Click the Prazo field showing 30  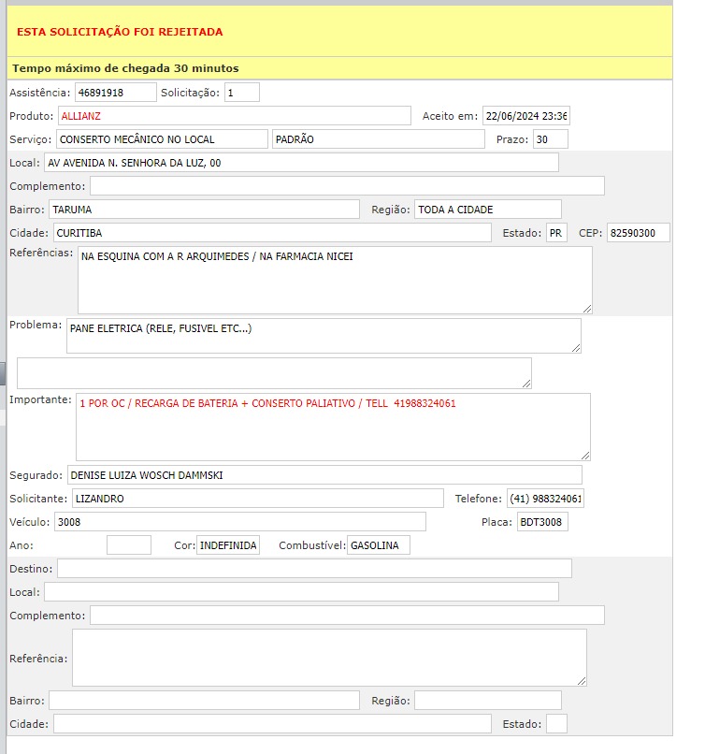point(551,139)
